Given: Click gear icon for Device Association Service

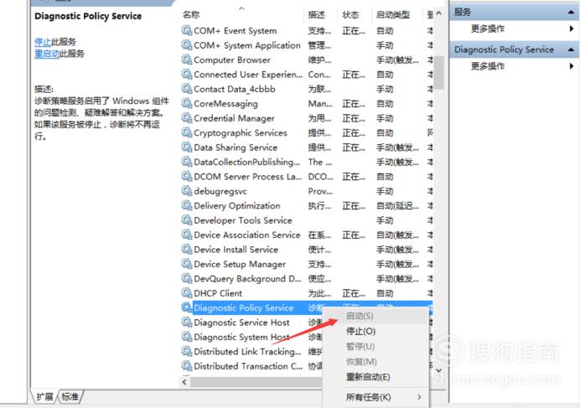Looking at the screenshot, I should pyautogui.click(x=187, y=235).
